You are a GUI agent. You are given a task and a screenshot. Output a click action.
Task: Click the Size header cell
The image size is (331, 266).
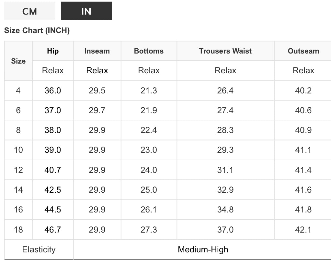coord(18,61)
